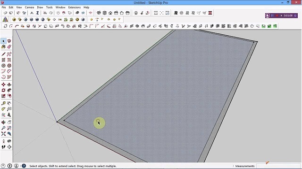This screenshot has height=169, width=302.
Task: Select the Walk footprints tool
Action: [3, 147]
